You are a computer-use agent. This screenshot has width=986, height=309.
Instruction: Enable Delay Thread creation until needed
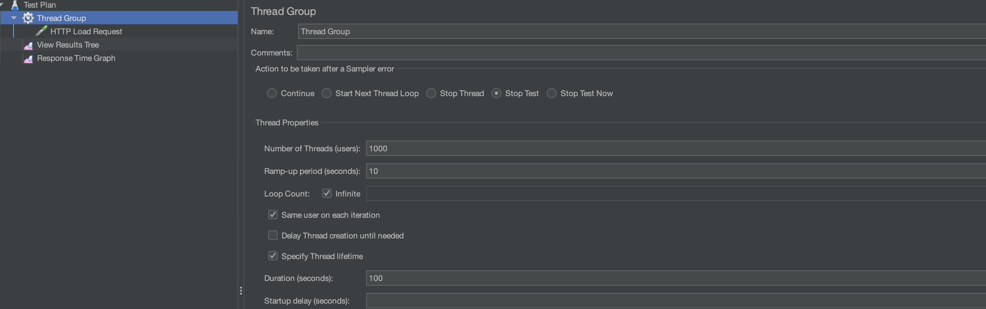click(x=272, y=235)
